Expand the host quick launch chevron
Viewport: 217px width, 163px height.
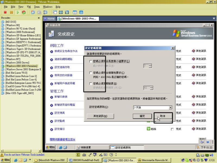pos(30,160)
